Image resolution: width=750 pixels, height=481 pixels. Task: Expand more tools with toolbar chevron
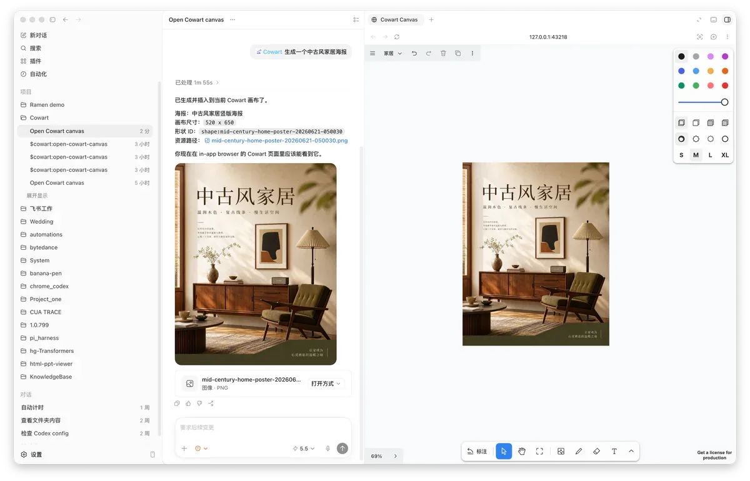[631, 451]
